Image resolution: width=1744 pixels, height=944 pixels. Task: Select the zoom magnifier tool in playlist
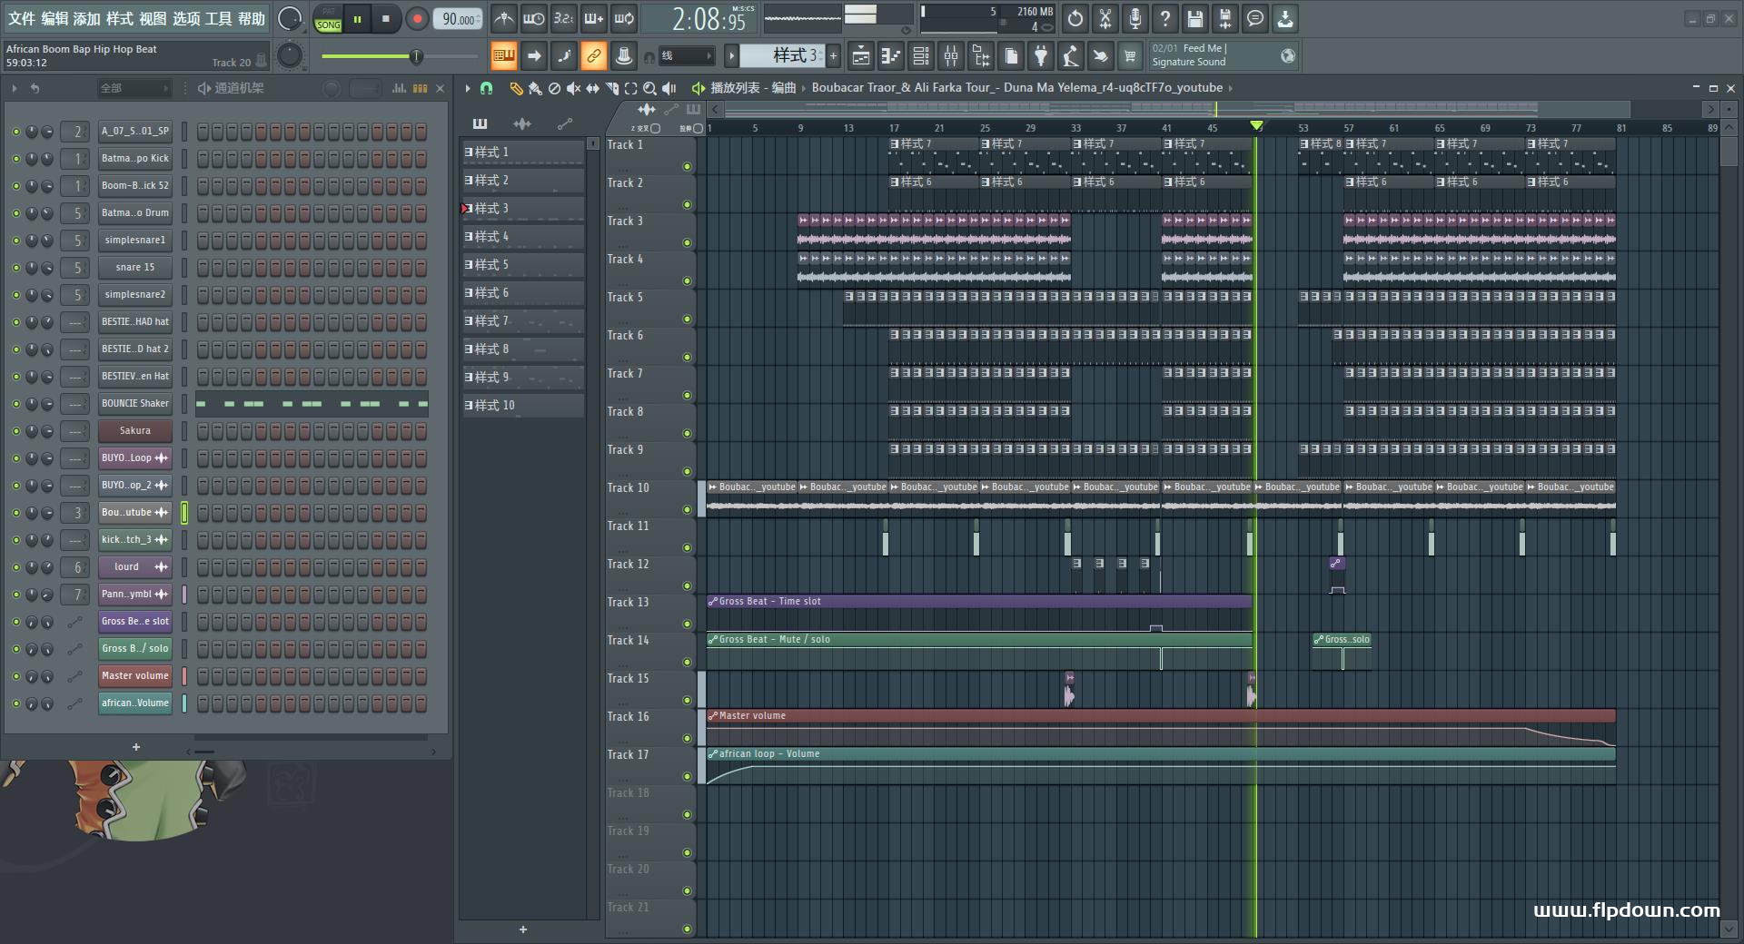tap(649, 88)
